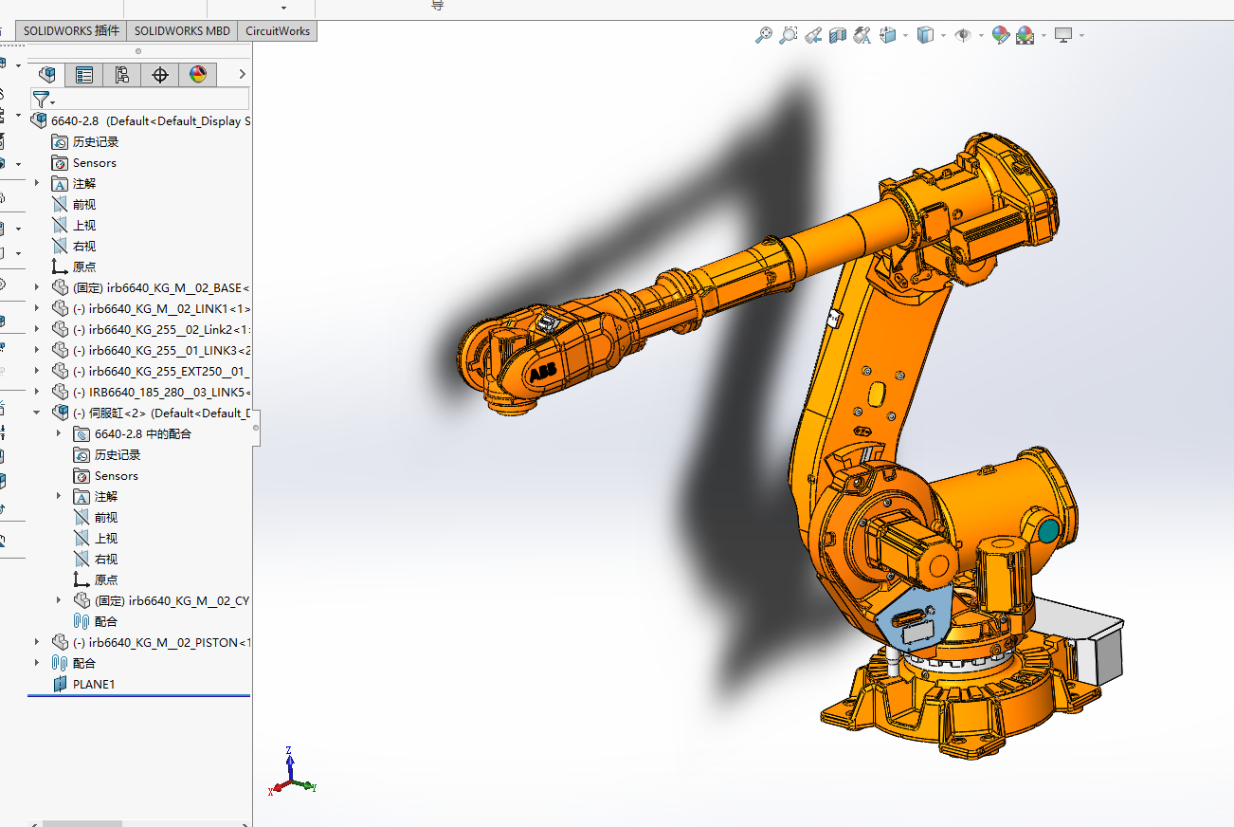Click the filter search input field
Screen dimensions: 1234x827
[153, 99]
